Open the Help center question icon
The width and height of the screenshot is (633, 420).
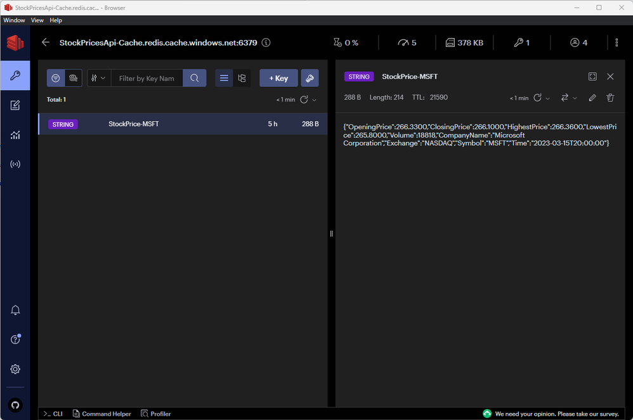pyautogui.click(x=15, y=339)
